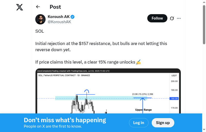The image size is (206, 132).
Task: Click the Log in button
Action: coord(139,123)
